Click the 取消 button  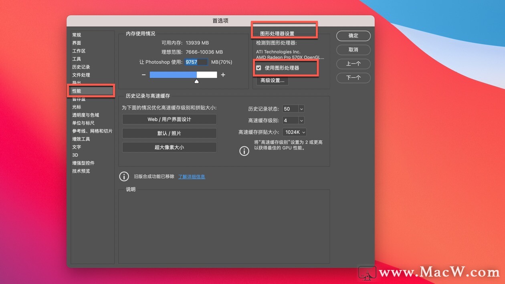(353, 50)
